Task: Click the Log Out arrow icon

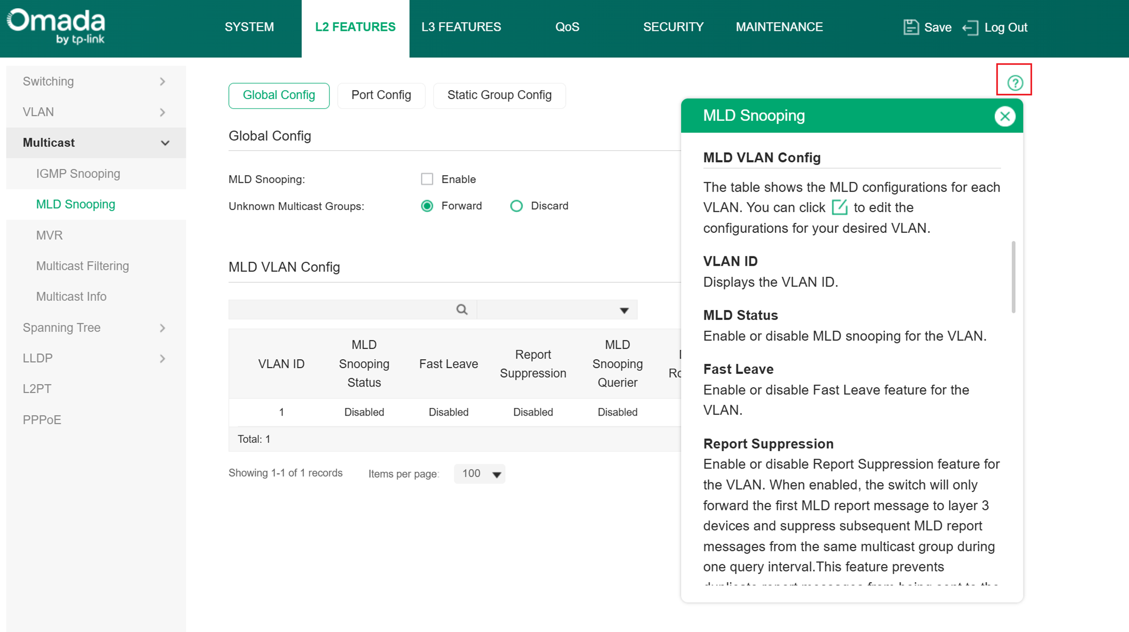Action: pos(970,27)
